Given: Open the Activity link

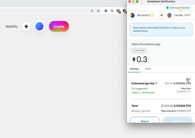Looking at the screenshot, I should coord(12,27).
